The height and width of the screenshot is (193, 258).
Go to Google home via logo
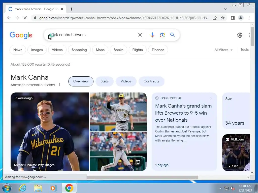(21, 35)
